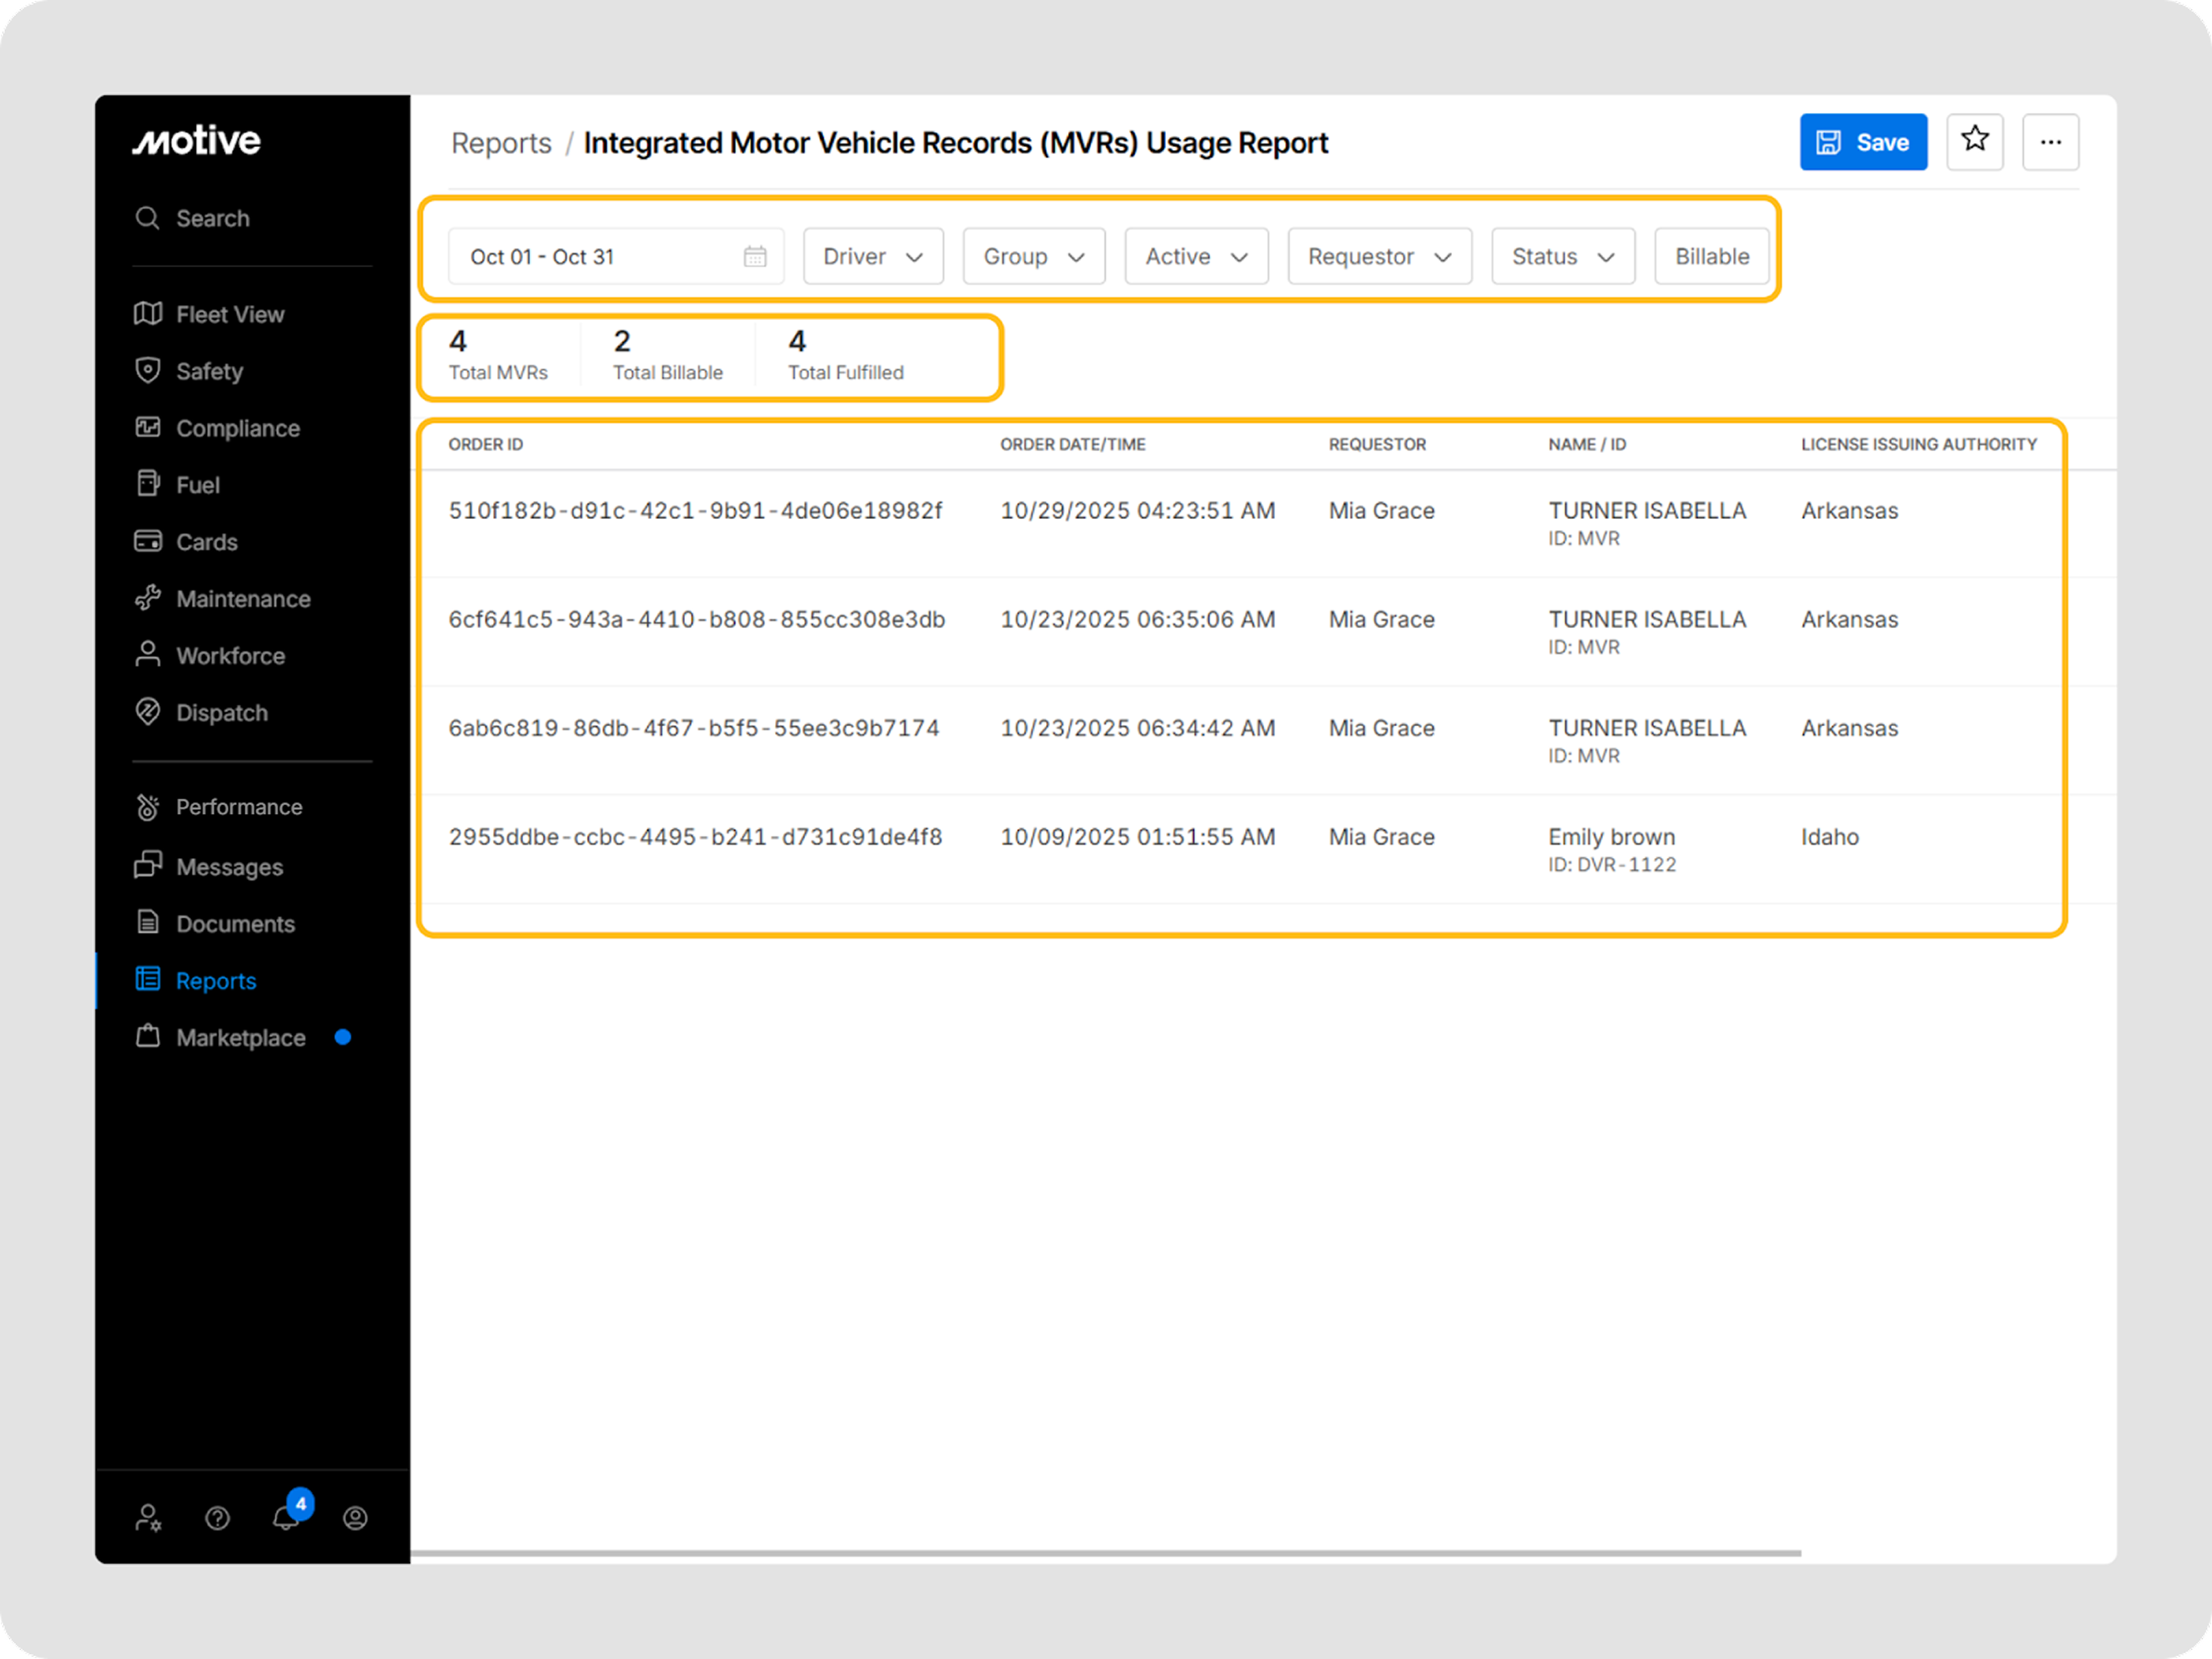Open the user profile avatar icon

pyautogui.click(x=355, y=1518)
